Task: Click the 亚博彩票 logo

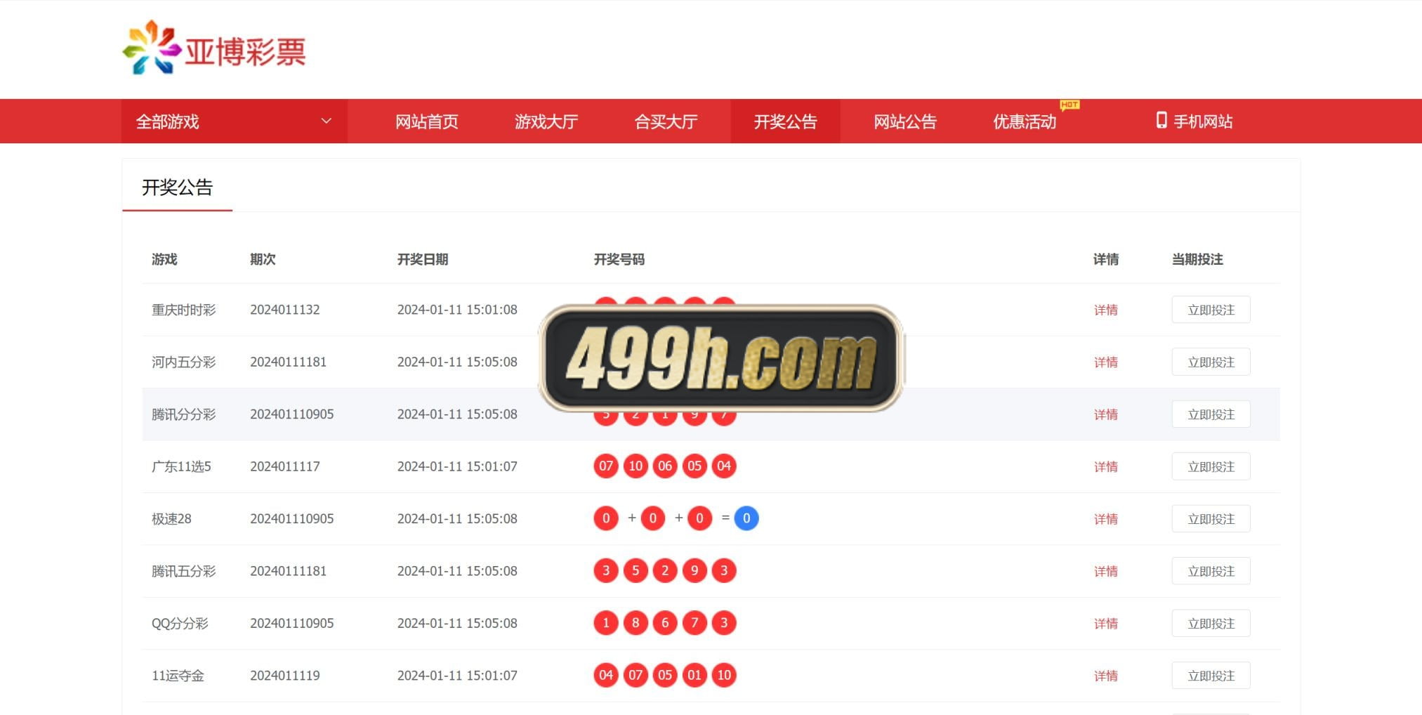Action: point(214,48)
